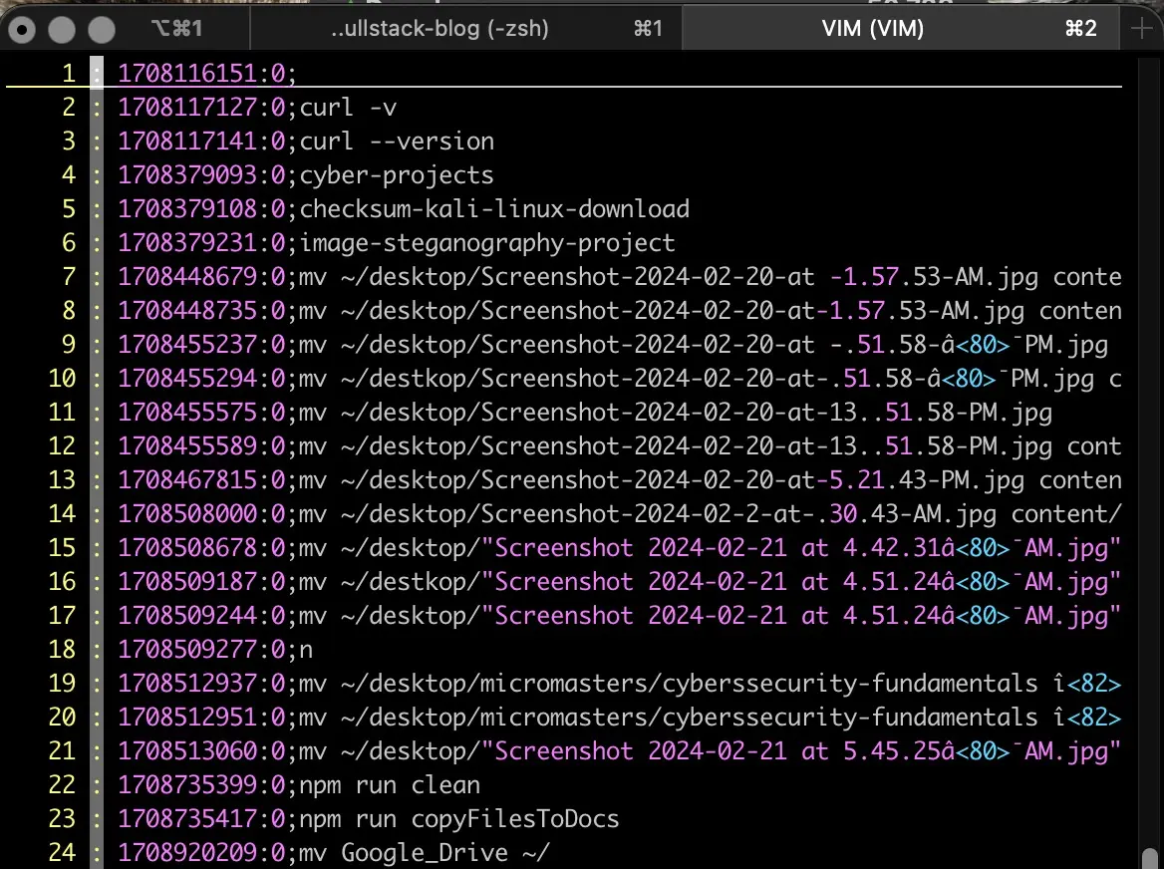Click the single 'n' command on line 18

click(x=306, y=650)
